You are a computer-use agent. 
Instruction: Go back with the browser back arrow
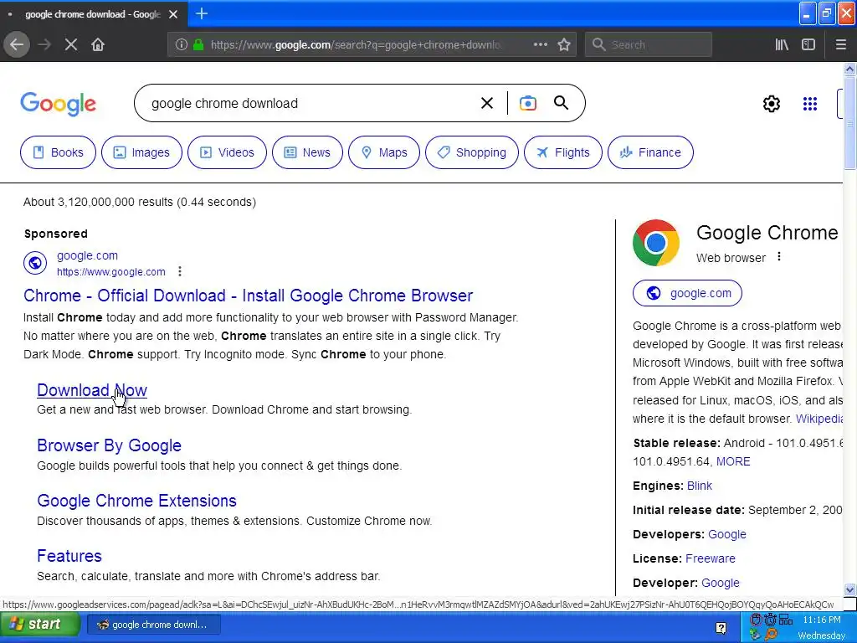click(17, 44)
